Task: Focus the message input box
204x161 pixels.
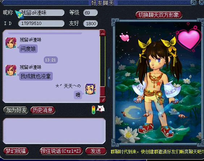Action: coord(54,131)
